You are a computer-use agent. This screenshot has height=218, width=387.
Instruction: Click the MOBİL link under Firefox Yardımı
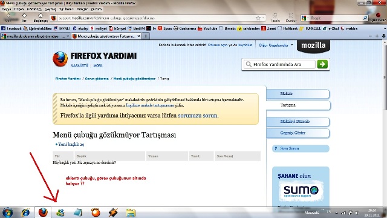pos(98,65)
